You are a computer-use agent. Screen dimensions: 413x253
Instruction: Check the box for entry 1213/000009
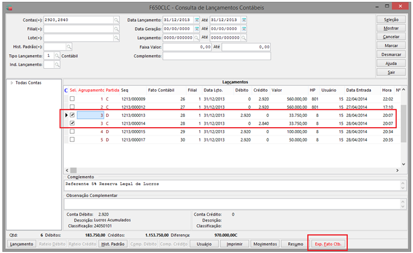[x=72, y=98]
